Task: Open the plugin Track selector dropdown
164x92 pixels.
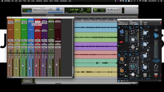Action: (123, 23)
